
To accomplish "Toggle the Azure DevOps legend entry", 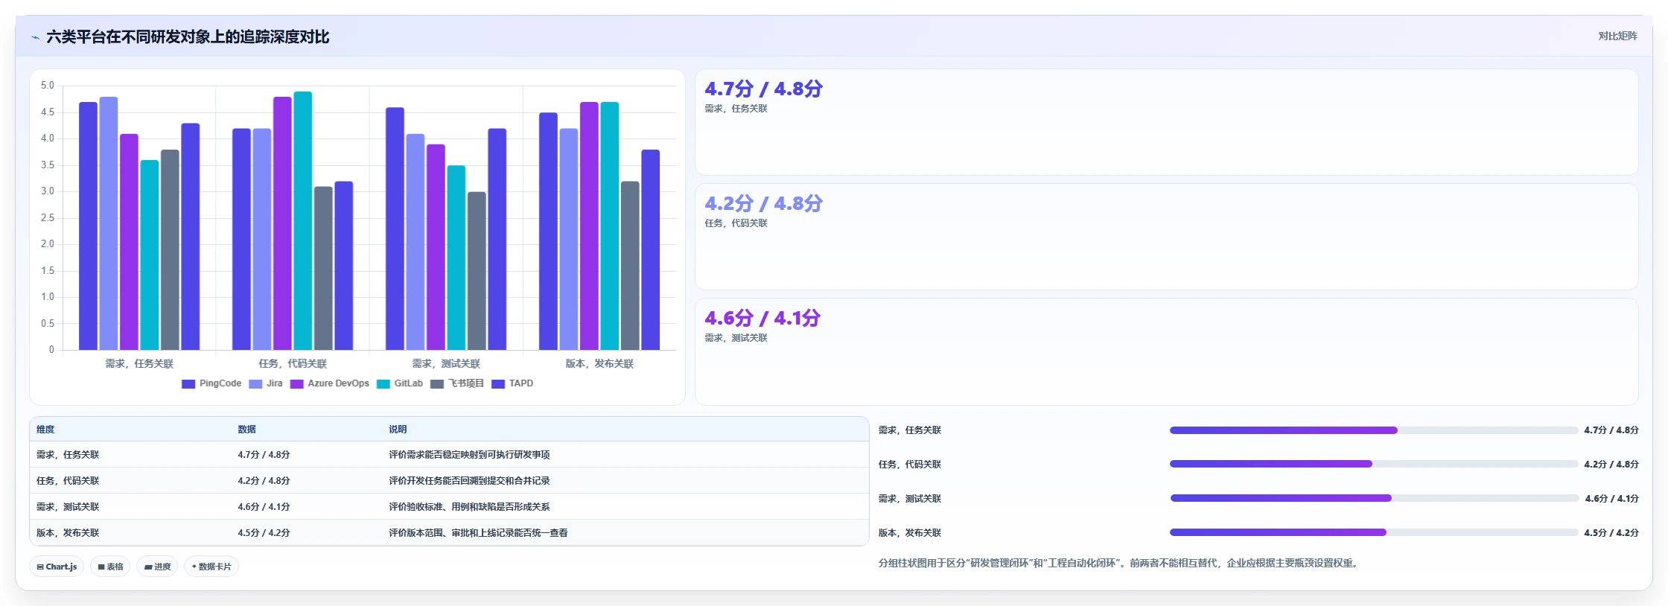I will click(x=330, y=383).
